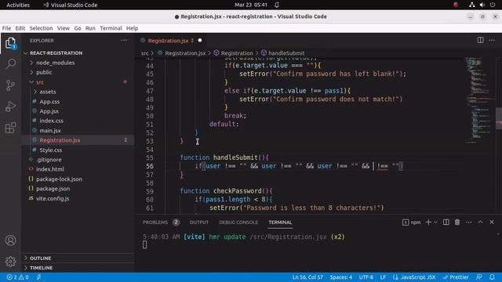502x282 pixels.
Task: Change end of line sequence LF
Action: [383, 277]
